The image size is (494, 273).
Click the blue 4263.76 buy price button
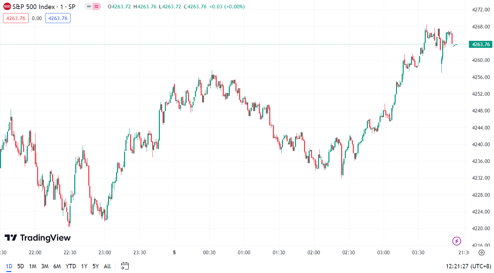click(58, 18)
